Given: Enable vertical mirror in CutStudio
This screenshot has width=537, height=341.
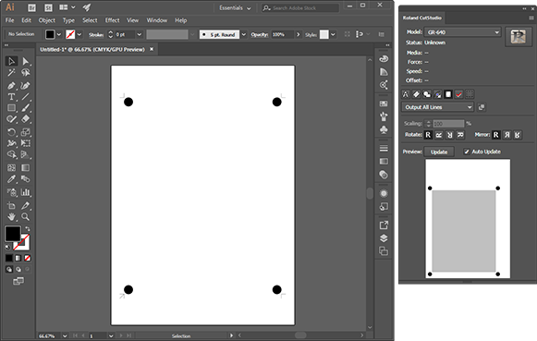Looking at the screenshot, I should tap(518, 135).
